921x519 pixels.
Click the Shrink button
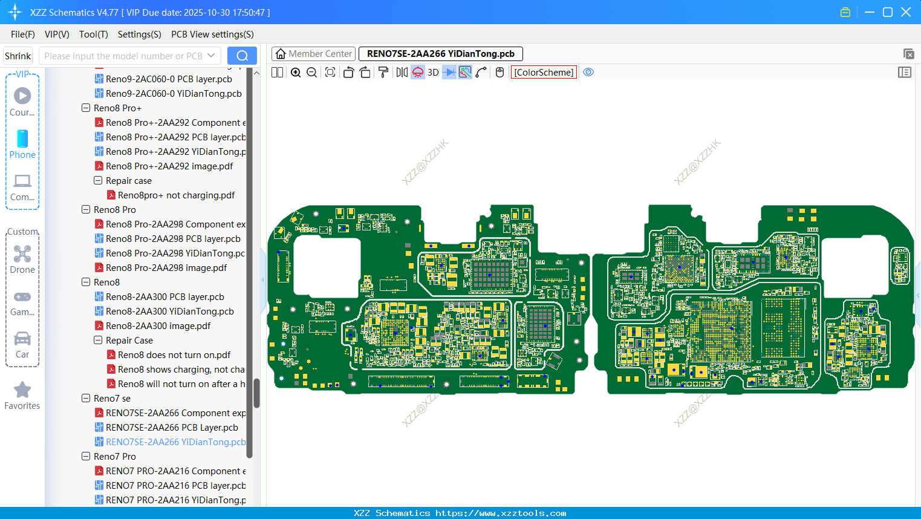point(18,56)
